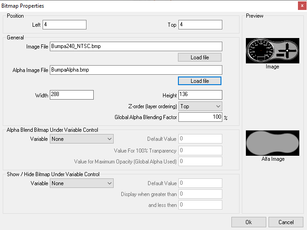This screenshot has height=230, width=307.
Task: Close the Bitmap Properties dialog
Action: pyautogui.click(x=301, y=6)
